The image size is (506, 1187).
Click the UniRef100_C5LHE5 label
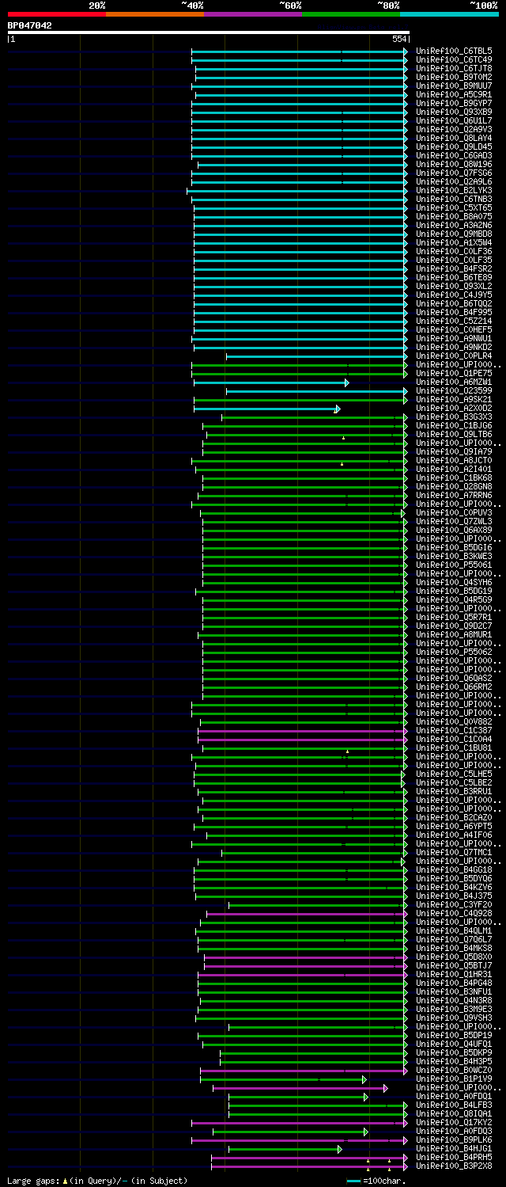[454, 774]
